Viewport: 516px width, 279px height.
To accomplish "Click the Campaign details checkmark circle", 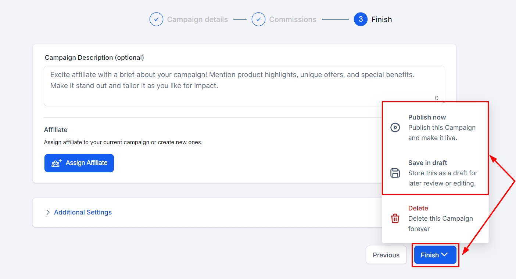I will pyautogui.click(x=156, y=19).
